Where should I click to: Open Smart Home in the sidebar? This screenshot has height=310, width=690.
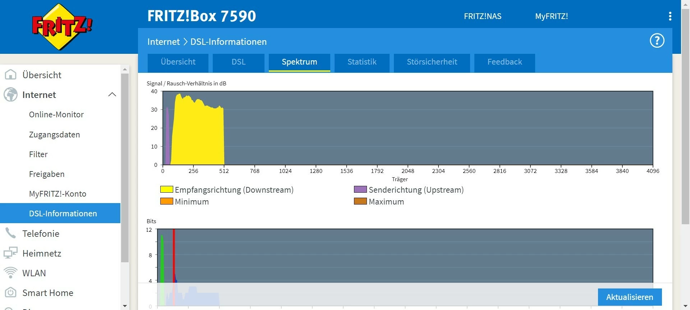point(48,293)
